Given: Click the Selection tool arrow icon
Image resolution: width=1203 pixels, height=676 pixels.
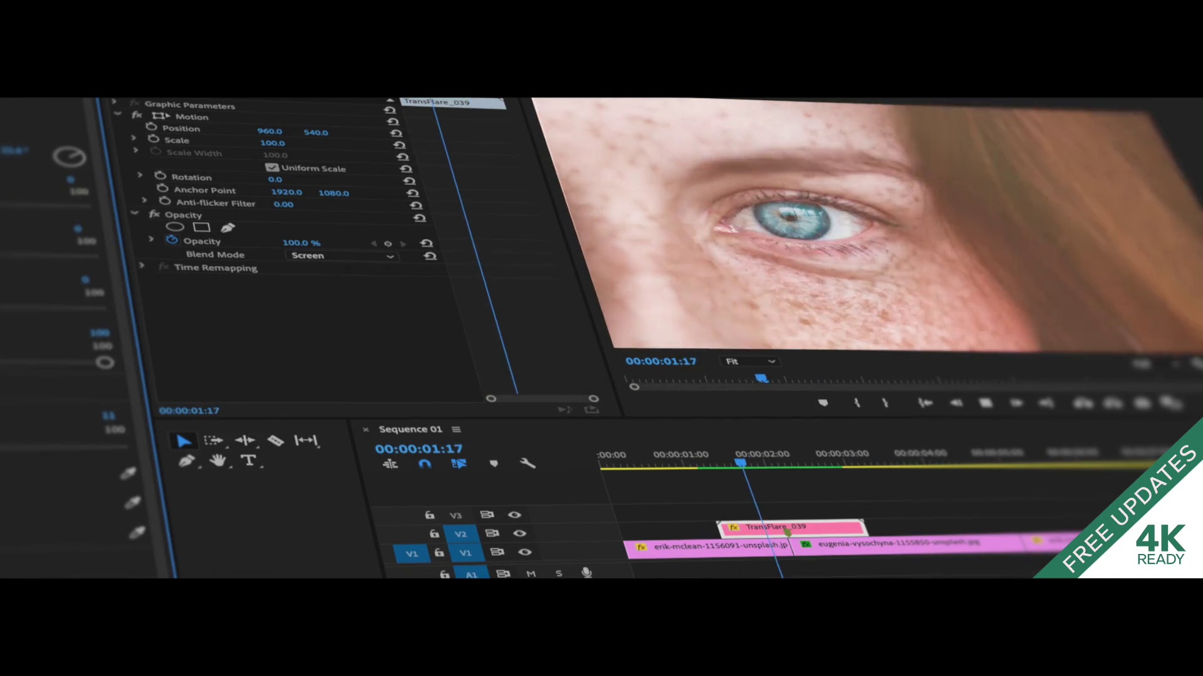Looking at the screenshot, I should pyautogui.click(x=182, y=440).
